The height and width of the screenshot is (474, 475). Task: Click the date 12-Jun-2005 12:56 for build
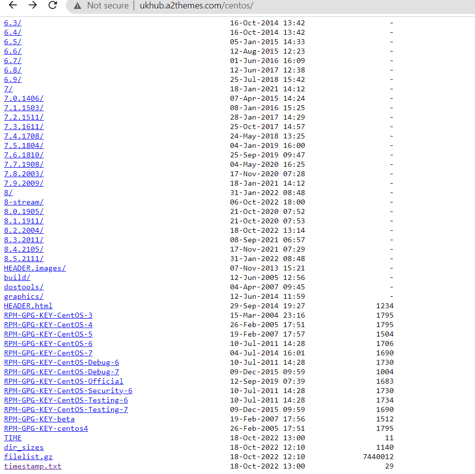point(267,278)
